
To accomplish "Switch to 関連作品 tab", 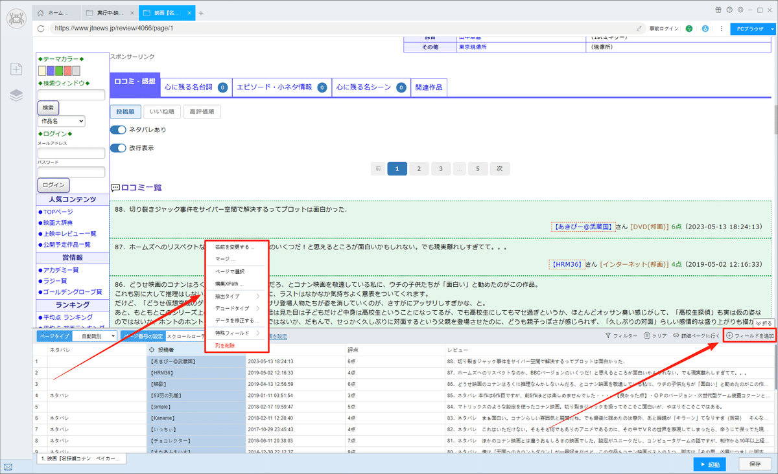I will (429, 87).
